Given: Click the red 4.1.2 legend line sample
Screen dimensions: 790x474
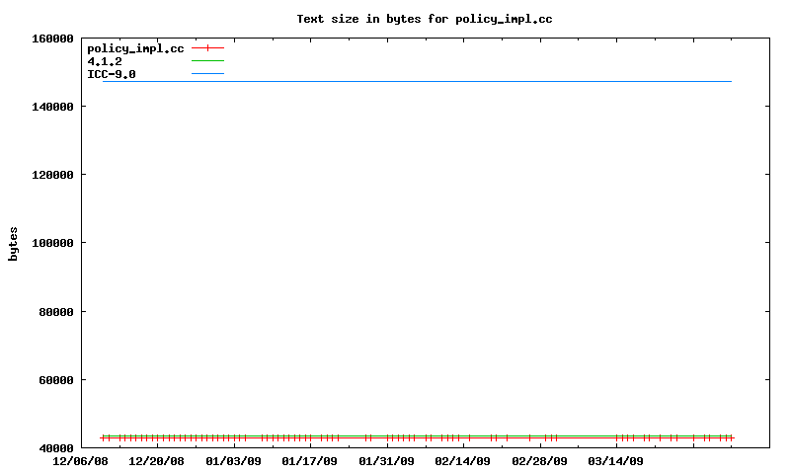Looking at the screenshot, I should [x=207, y=61].
